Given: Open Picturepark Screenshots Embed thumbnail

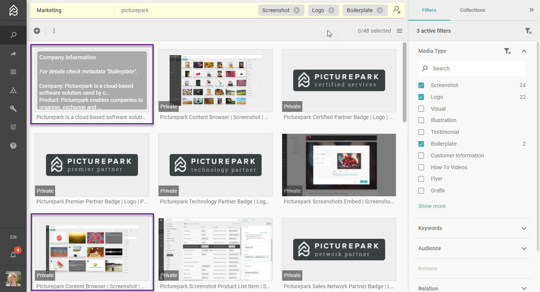Looking at the screenshot, I should [x=339, y=165].
